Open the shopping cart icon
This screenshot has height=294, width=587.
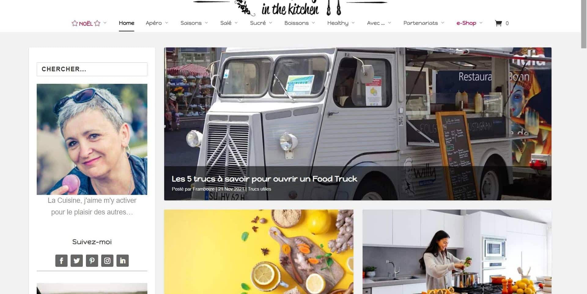pos(498,23)
